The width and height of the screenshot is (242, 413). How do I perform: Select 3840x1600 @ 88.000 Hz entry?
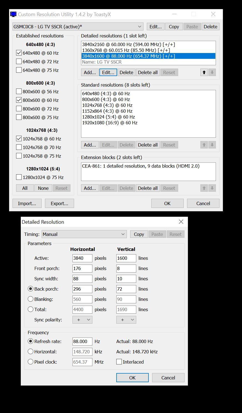point(148,56)
